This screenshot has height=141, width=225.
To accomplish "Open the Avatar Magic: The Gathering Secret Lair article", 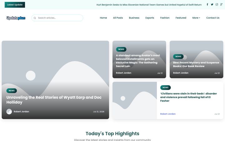I will (138, 61).
